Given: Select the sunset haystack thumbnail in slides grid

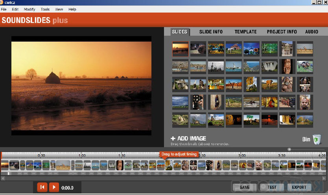Looking at the screenshot, I should tap(180, 49).
